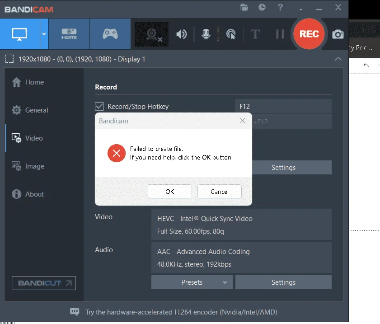The width and height of the screenshot is (380, 324).
Task: Click HEVC - Intel Quick Sync Video text
Action: (205, 219)
